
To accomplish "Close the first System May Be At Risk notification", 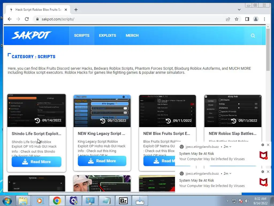I will pyautogui.click(x=268, y=145).
